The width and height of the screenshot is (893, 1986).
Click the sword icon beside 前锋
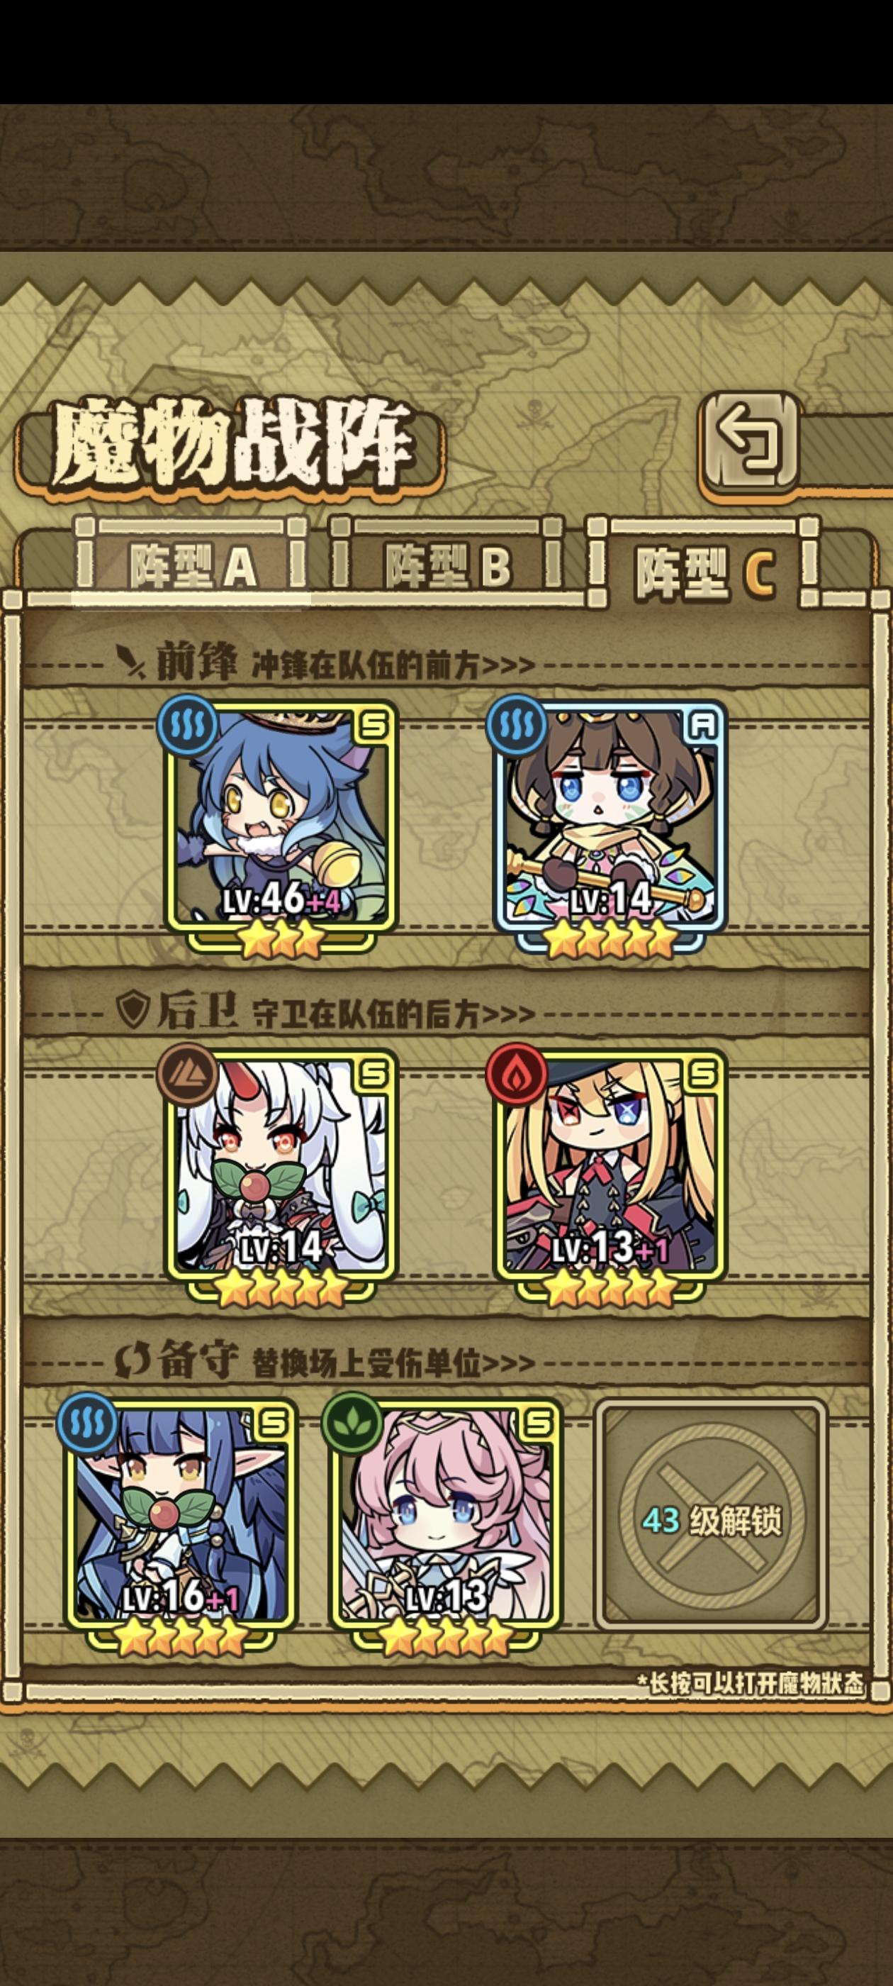[x=131, y=662]
